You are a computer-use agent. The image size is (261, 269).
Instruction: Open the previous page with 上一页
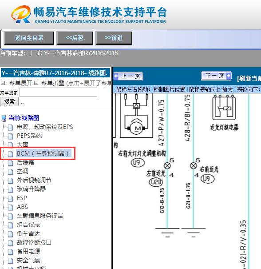click(x=128, y=76)
